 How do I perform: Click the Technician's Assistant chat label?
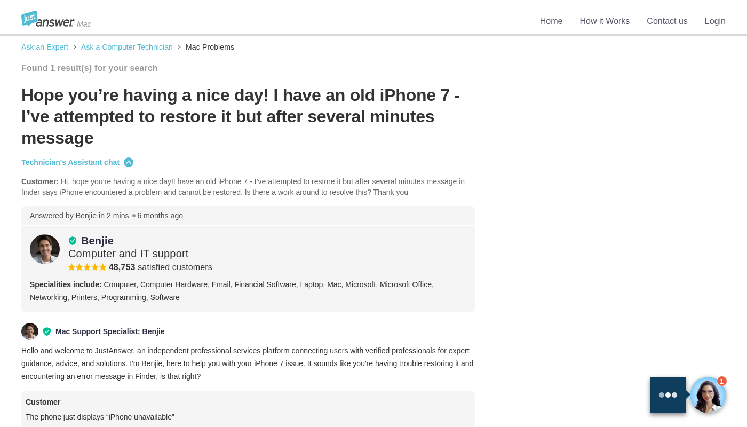[x=70, y=162]
